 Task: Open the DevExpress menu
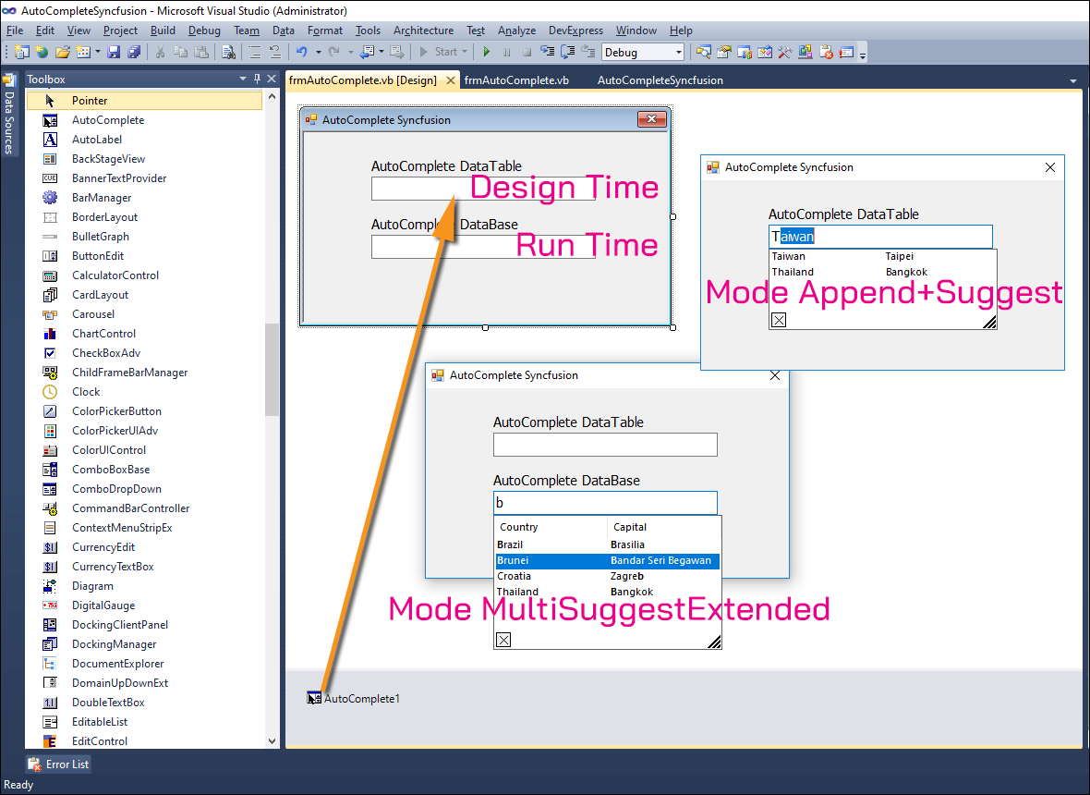575,31
